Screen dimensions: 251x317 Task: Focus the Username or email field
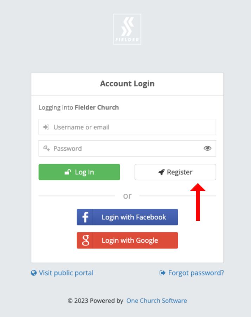(134, 127)
